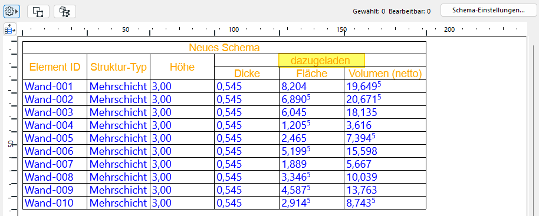Click volume value 8,743

pos(385,203)
